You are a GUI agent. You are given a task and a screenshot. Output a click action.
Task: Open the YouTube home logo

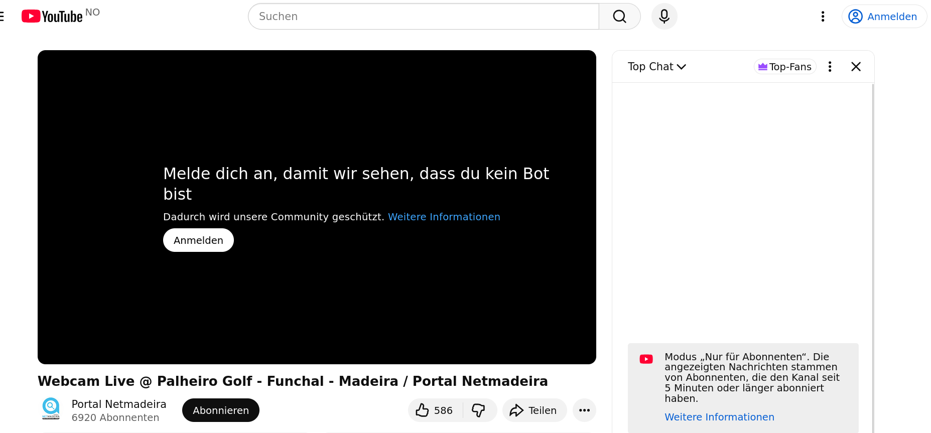[x=52, y=17]
